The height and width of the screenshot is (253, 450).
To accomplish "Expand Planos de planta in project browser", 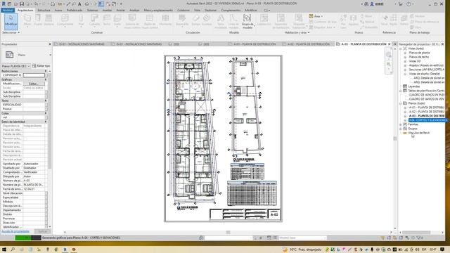I will (405, 53).
